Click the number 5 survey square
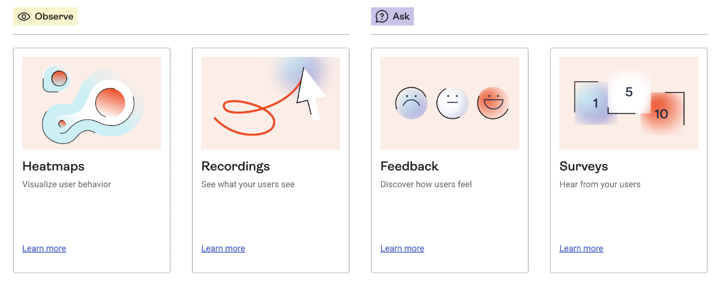The width and height of the screenshot is (720, 286). click(x=629, y=92)
